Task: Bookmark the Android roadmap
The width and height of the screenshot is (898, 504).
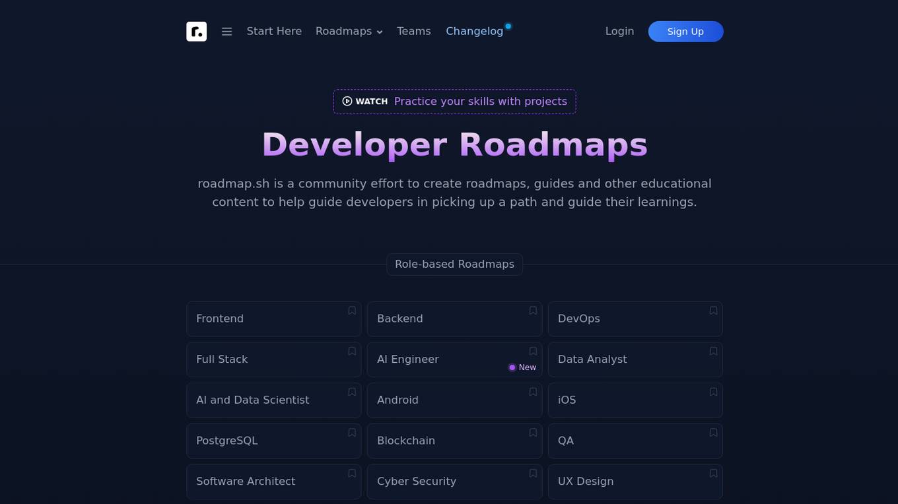Action: (533, 392)
